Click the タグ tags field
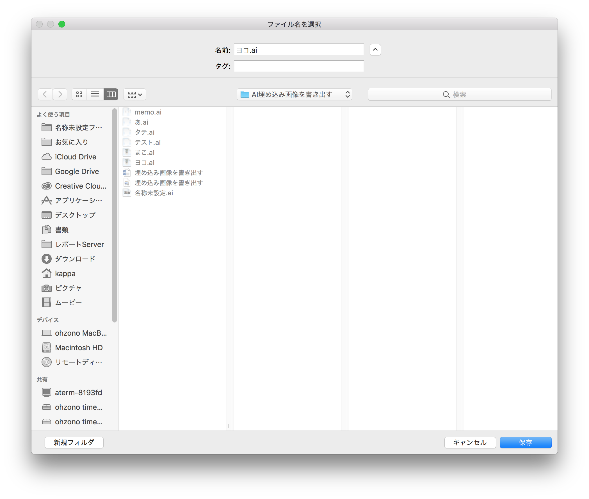589x499 pixels. [x=299, y=66]
